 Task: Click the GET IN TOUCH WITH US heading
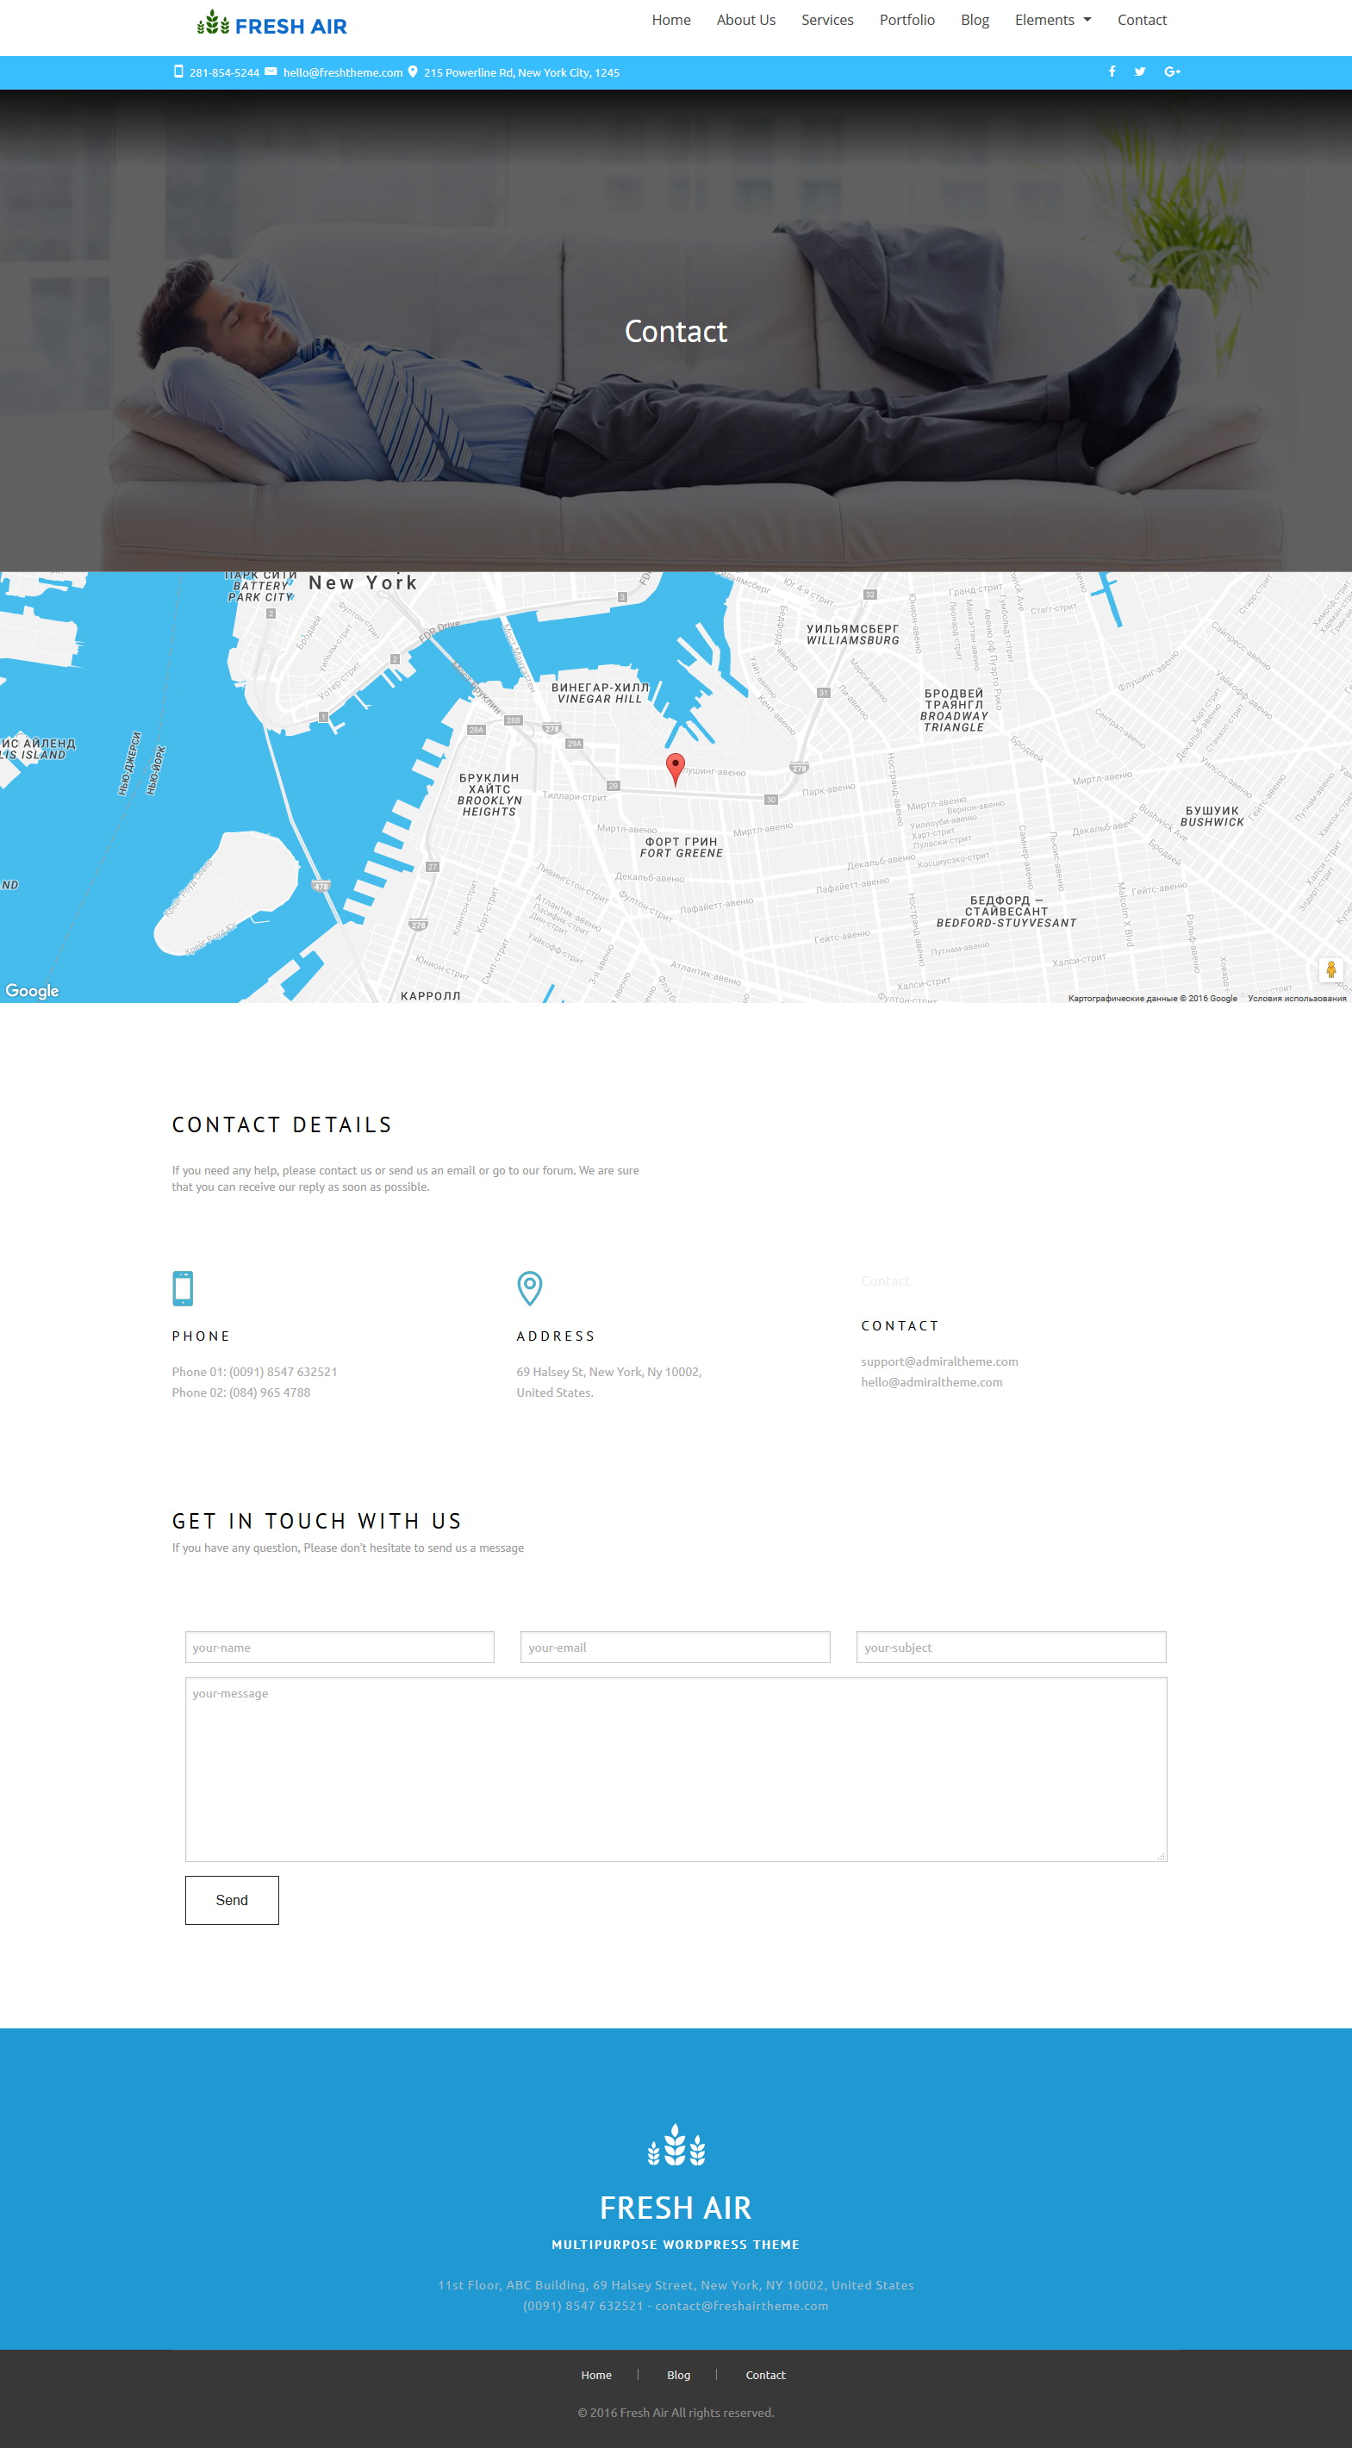pos(316,1521)
